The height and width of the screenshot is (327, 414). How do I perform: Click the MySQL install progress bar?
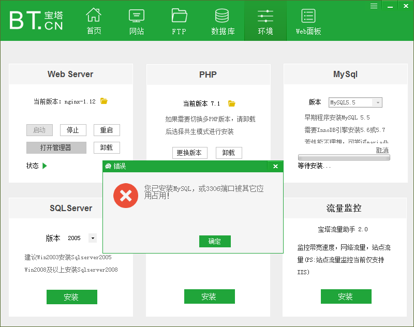coord(344,157)
